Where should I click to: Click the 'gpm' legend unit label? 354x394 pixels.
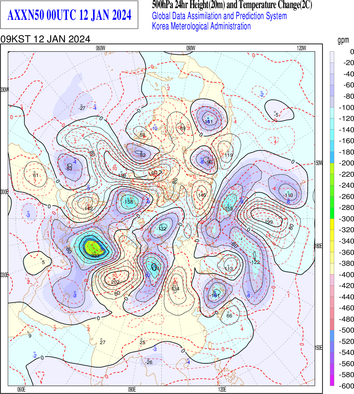click(343, 40)
